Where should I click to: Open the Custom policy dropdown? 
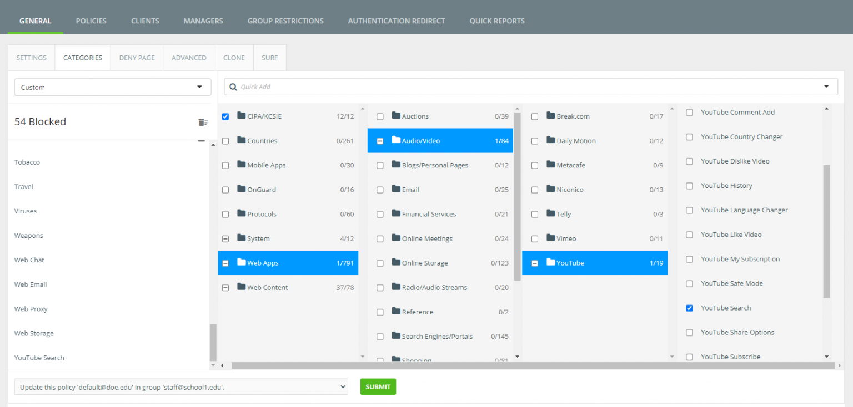tap(199, 87)
